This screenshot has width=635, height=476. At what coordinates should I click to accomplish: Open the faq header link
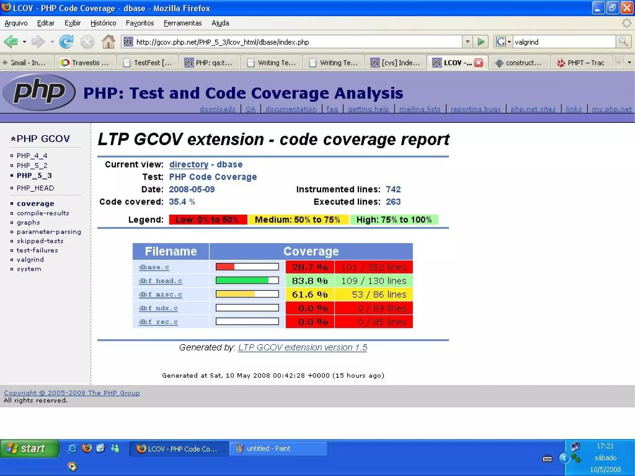coord(332,109)
